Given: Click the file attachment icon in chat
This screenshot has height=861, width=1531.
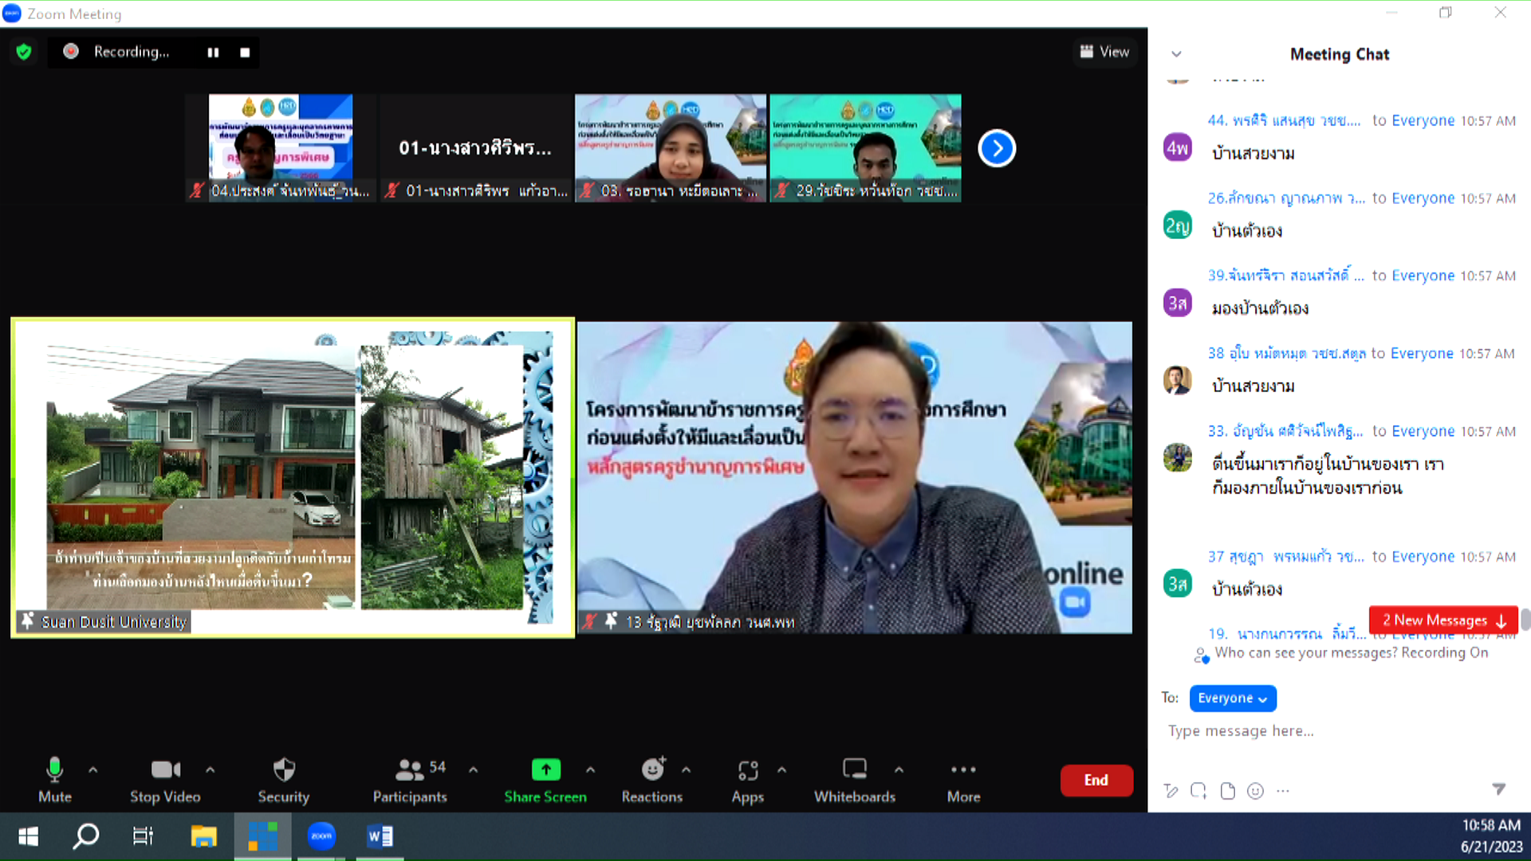Looking at the screenshot, I should coord(1227,791).
